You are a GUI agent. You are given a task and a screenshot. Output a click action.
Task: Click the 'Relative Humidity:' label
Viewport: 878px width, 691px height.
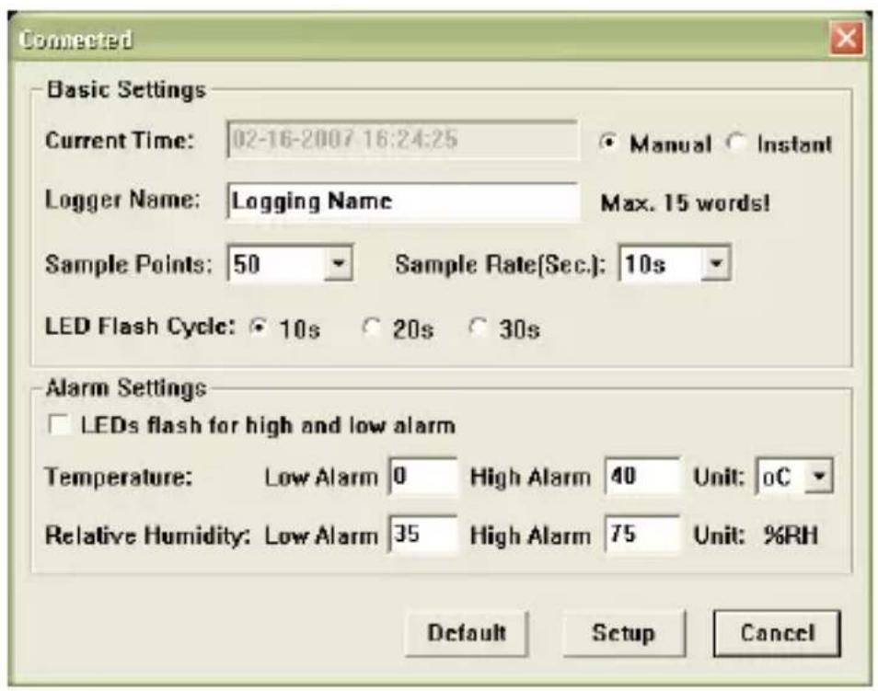pyautogui.click(x=147, y=536)
